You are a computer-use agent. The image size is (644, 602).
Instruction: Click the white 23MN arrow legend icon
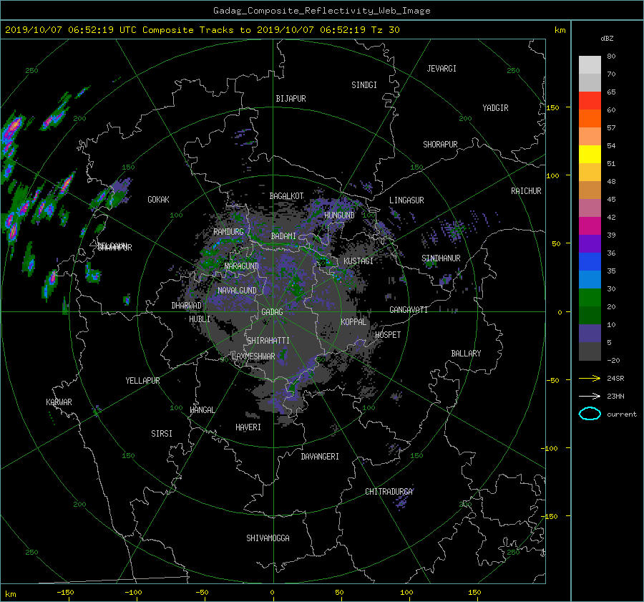click(590, 396)
